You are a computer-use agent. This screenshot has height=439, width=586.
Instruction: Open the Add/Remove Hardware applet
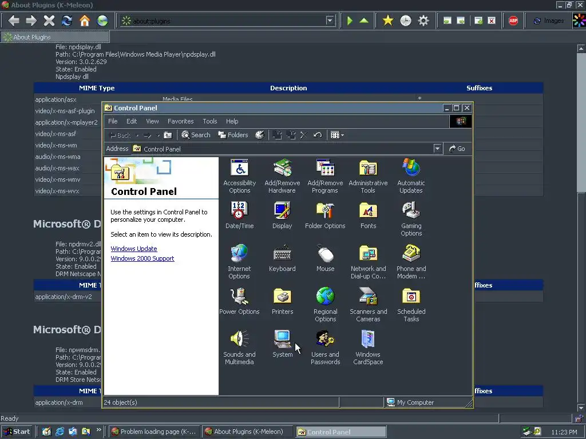click(282, 176)
